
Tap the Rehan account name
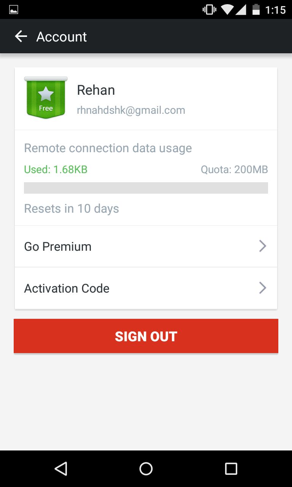click(x=96, y=90)
